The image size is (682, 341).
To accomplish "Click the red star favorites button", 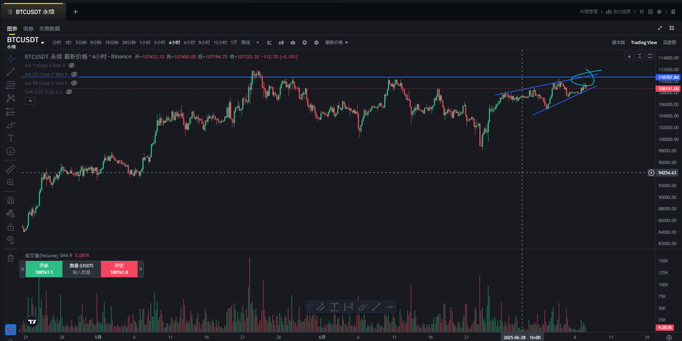I will click(x=10, y=329).
